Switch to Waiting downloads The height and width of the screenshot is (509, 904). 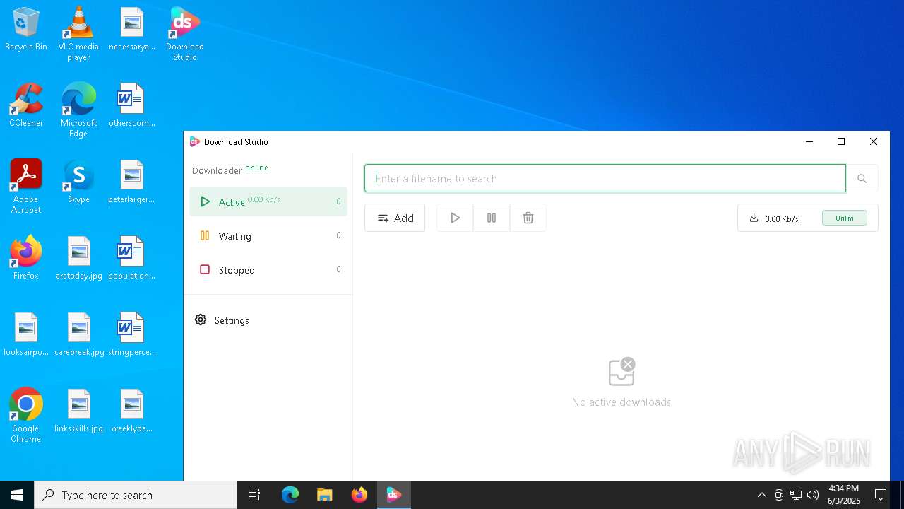[268, 235]
